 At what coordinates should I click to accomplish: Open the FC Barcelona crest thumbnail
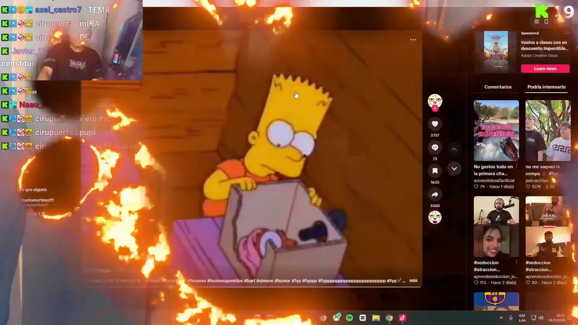(x=496, y=301)
